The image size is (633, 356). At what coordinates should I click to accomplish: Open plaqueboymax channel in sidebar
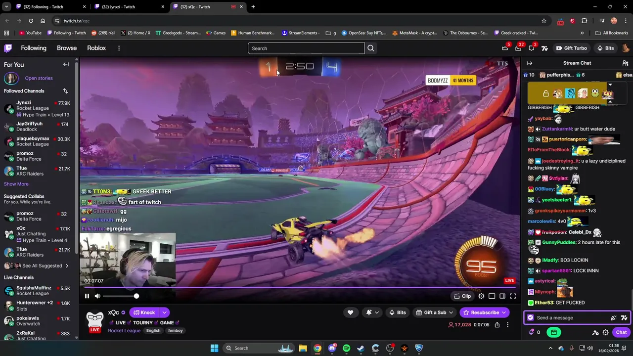pos(37,141)
